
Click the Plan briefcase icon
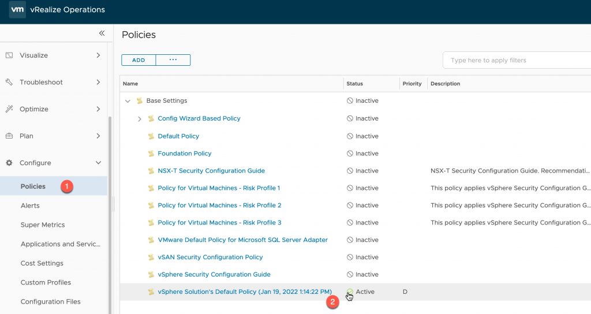click(x=9, y=136)
